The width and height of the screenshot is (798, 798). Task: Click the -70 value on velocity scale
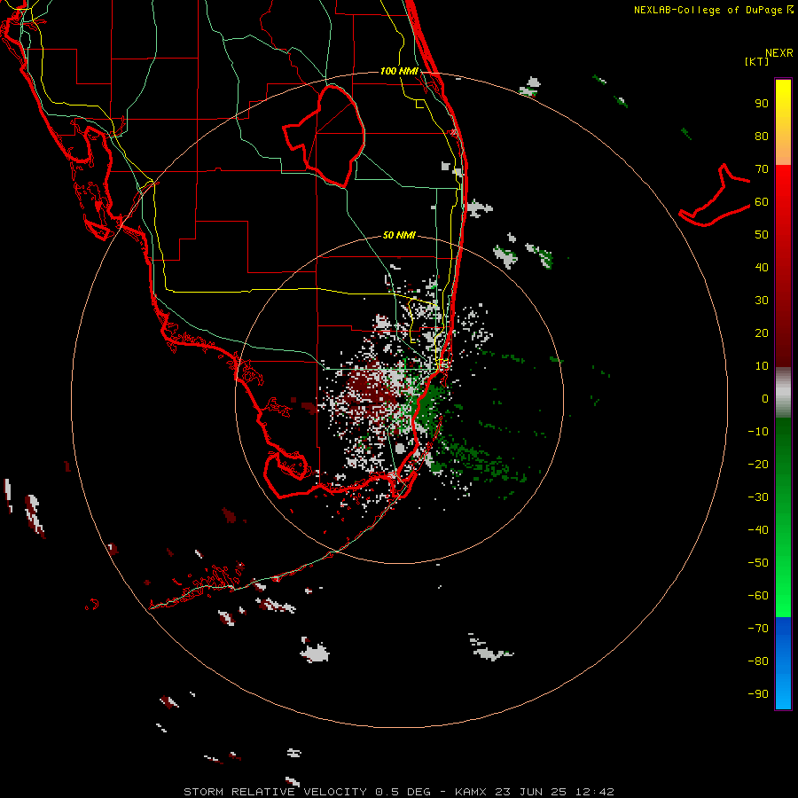(758, 629)
